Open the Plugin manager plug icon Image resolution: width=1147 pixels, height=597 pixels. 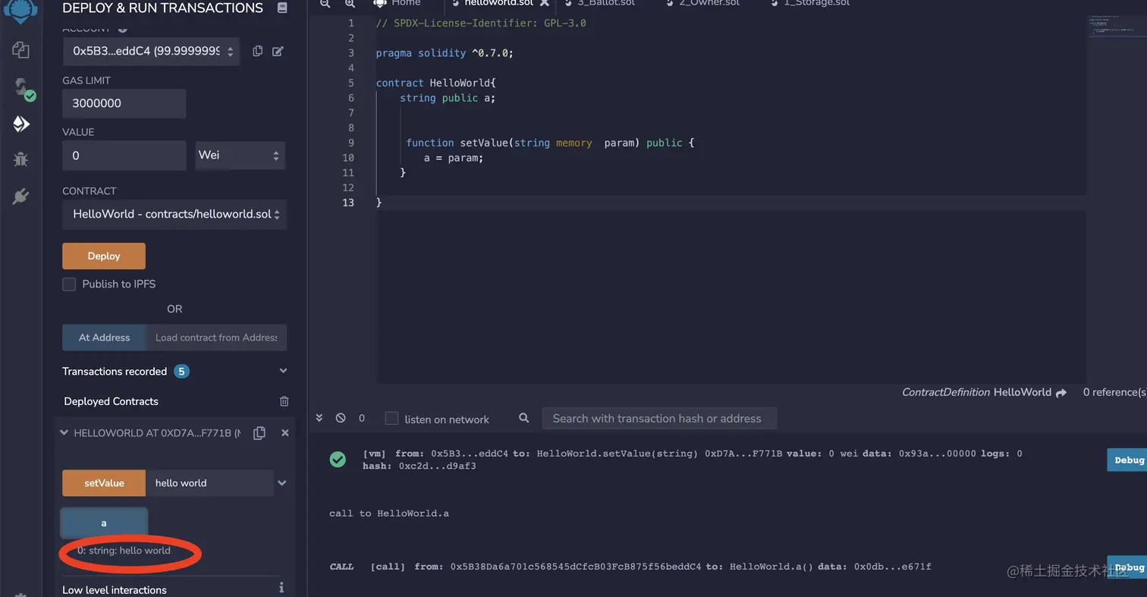pos(20,196)
